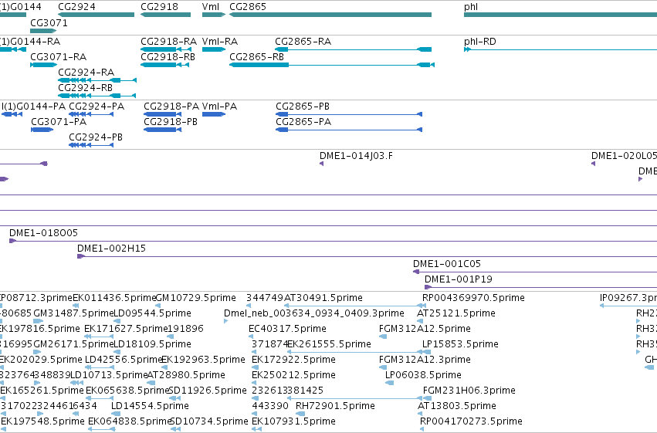This screenshot has width=657, height=433.
Task: Select the EK202029.5prime EST label
Action: [41, 360]
